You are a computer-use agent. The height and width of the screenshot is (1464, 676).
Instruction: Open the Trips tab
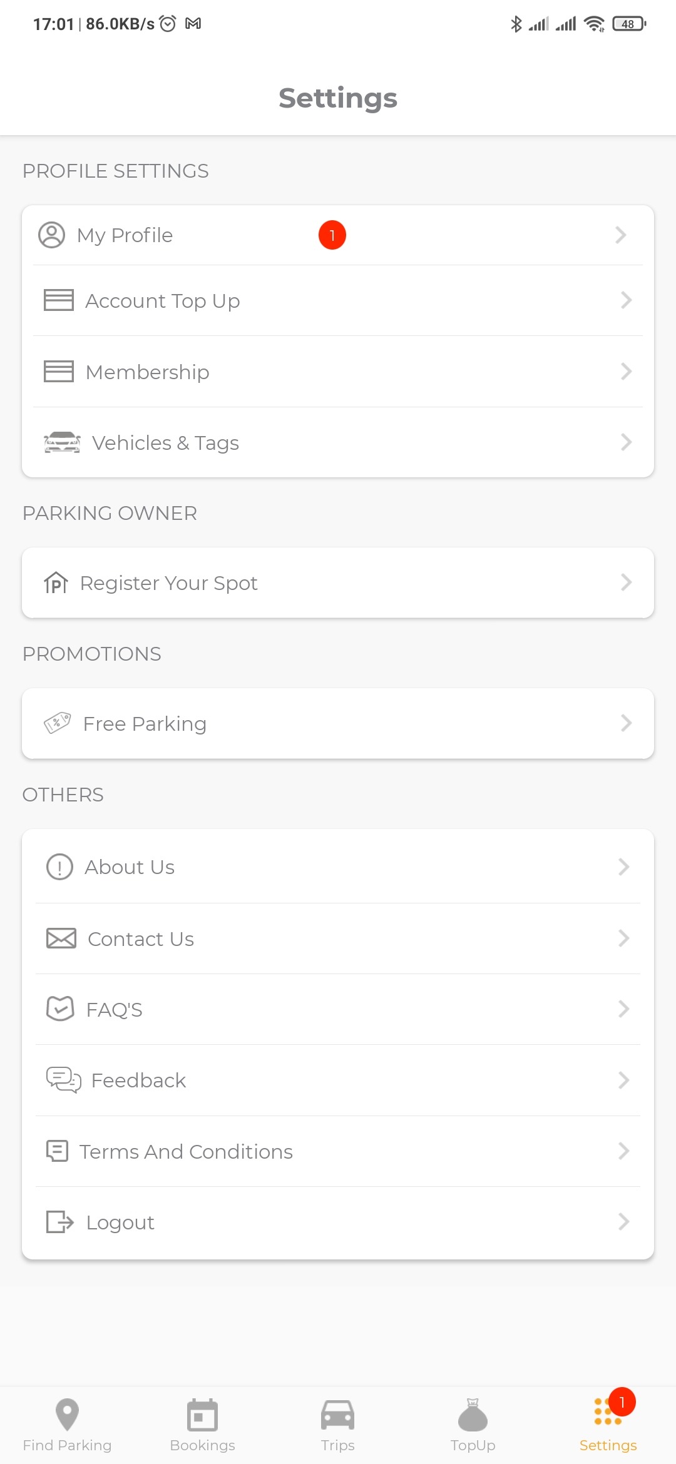[x=337, y=1425]
